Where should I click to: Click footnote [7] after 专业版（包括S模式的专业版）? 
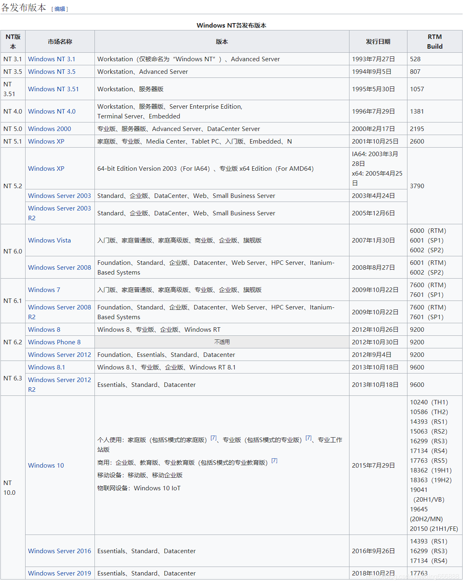point(309,438)
